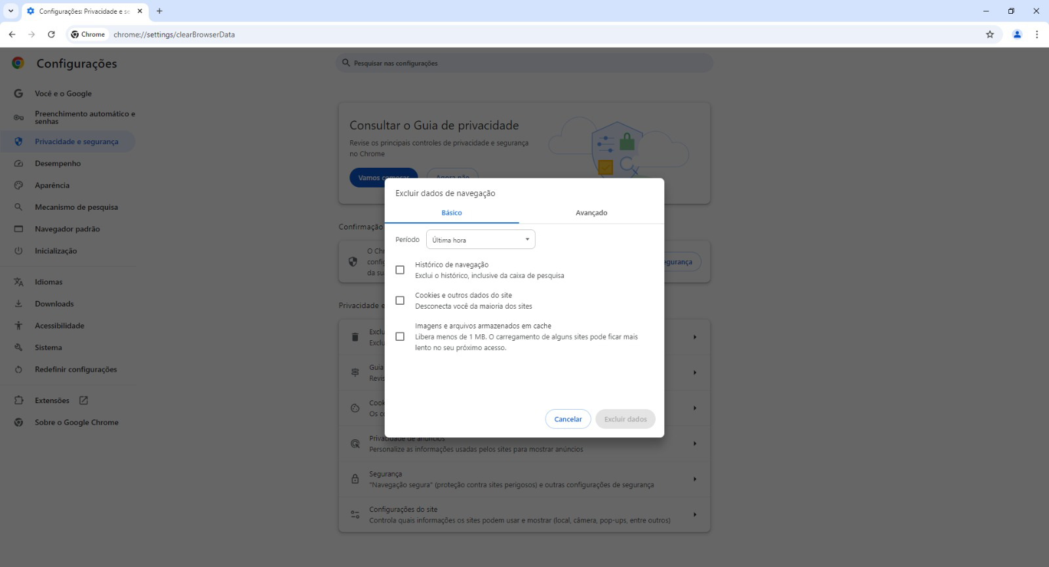The image size is (1049, 567).
Task: Click the Navegador padrão window icon
Action: click(18, 229)
